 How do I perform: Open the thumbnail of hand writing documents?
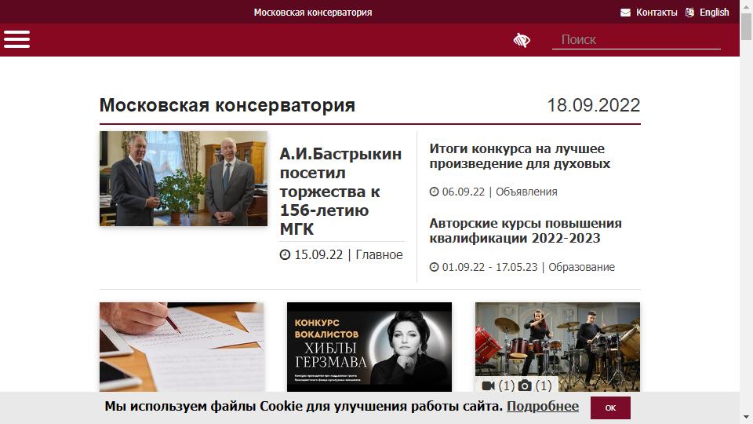[181, 346]
